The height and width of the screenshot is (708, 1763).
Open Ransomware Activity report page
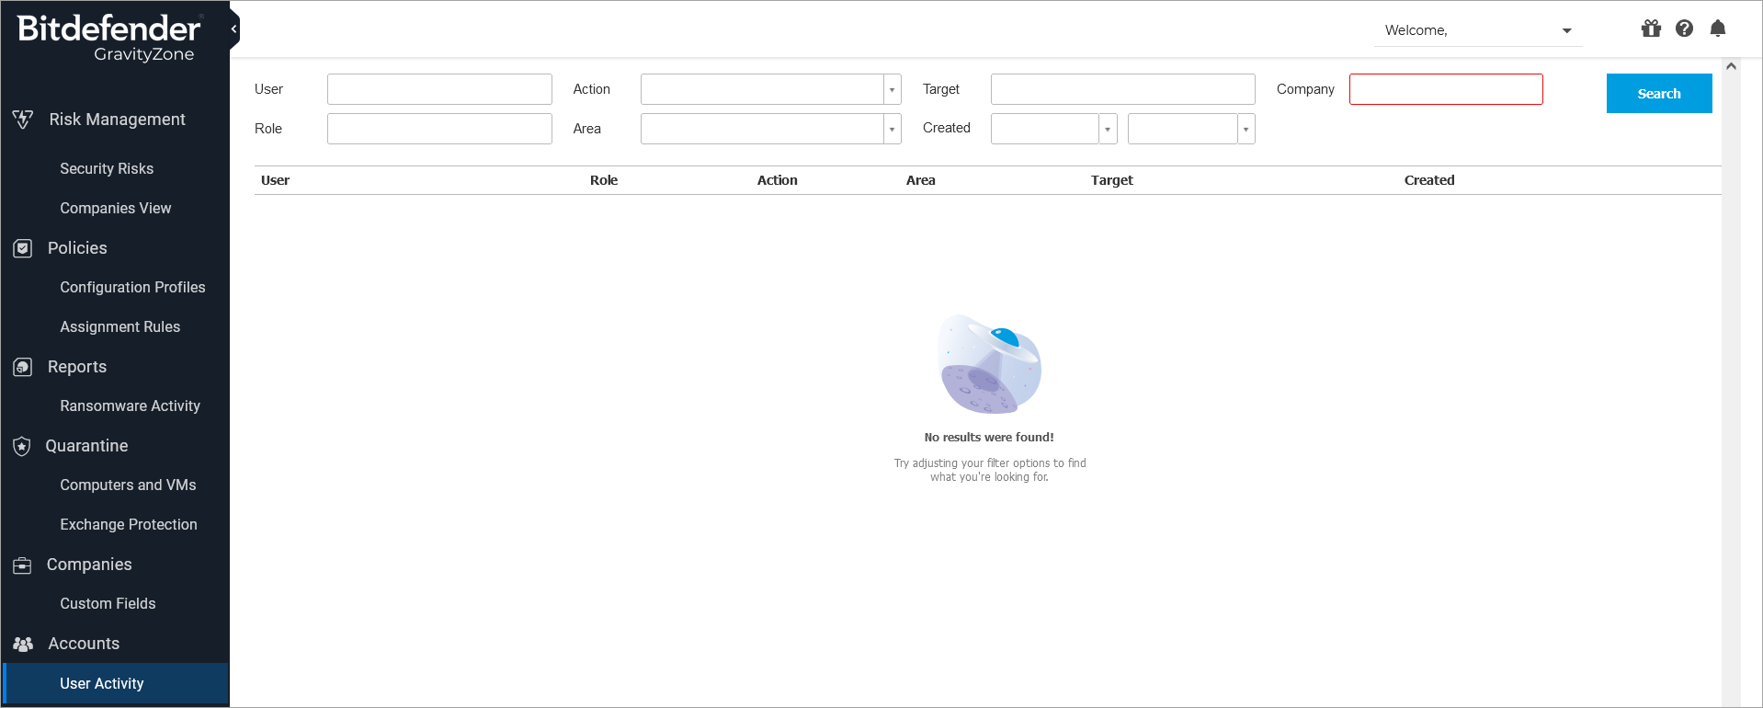tap(130, 405)
